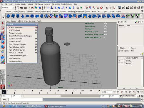Click the >> button below layer editor

(x=137, y=89)
